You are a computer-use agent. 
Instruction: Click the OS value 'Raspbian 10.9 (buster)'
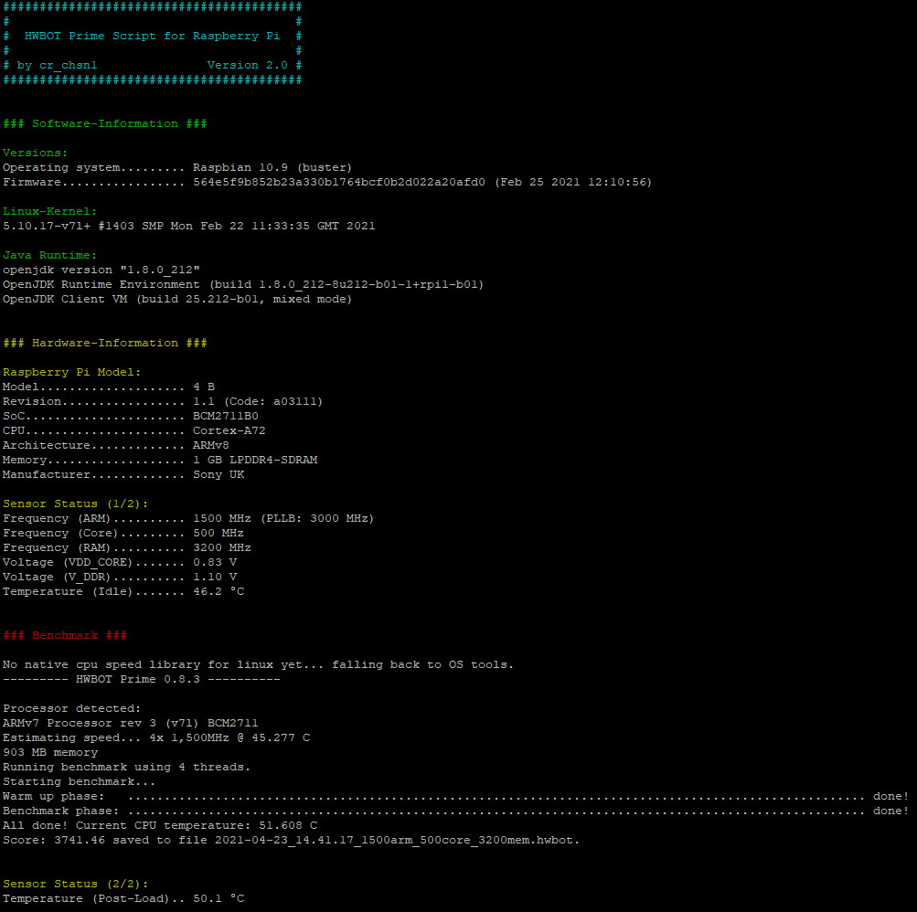point(272,167)
